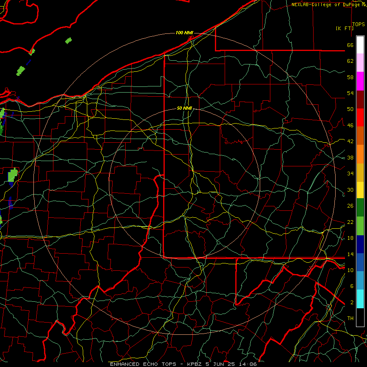
Task: Click the legend value 50
Action: (350, 109)
